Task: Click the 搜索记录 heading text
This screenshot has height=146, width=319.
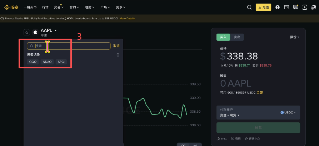Action: pos(33,55)
